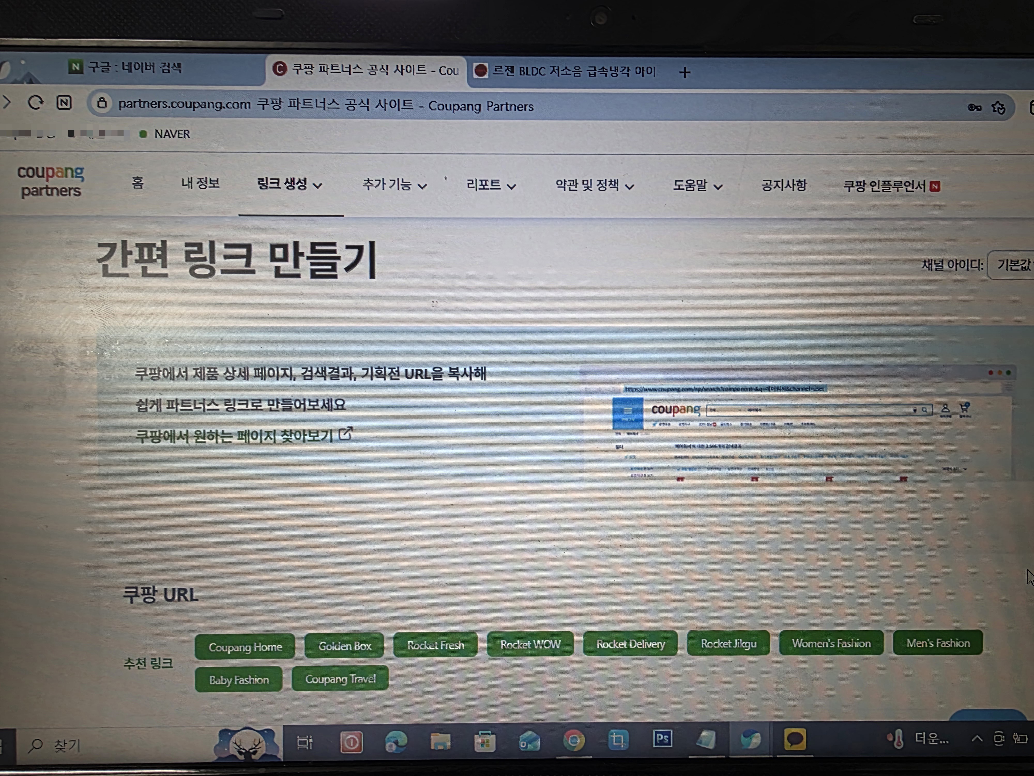
Task: Click the external link icon beside 찾아보기
Action: tap(345, 434)
